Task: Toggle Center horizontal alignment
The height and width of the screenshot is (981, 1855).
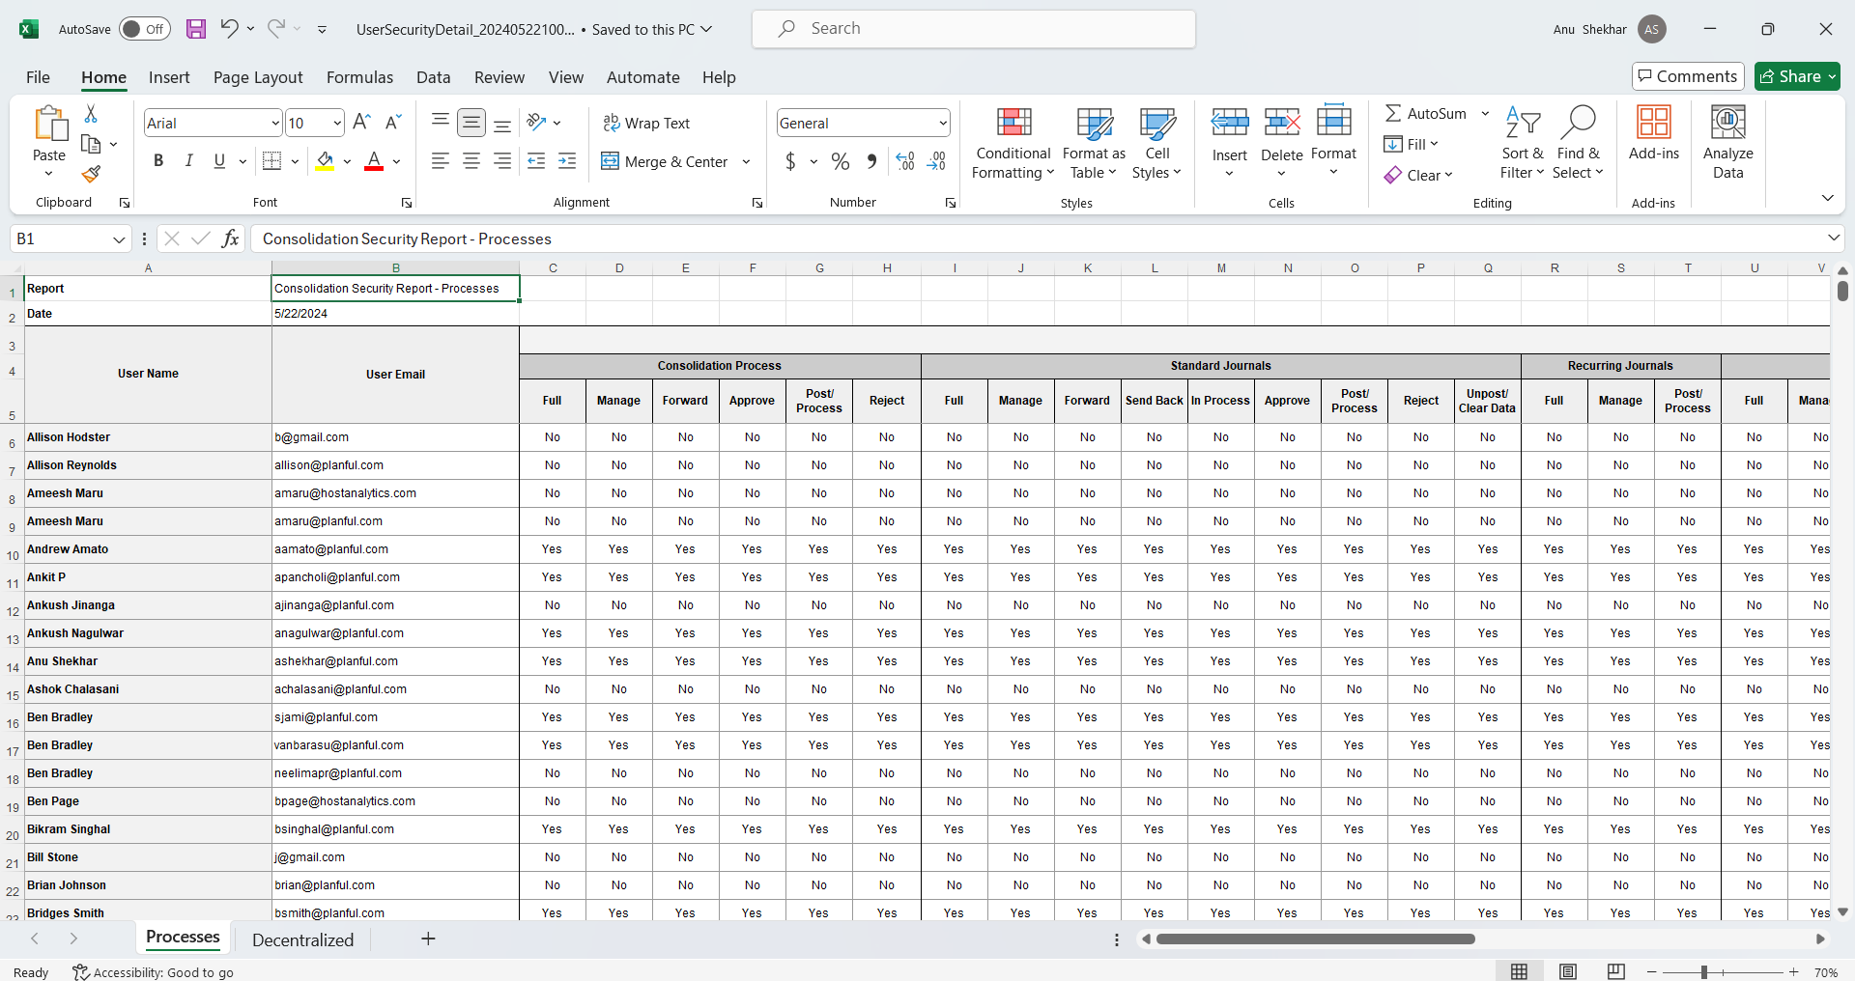Action: tap(471, 161)
